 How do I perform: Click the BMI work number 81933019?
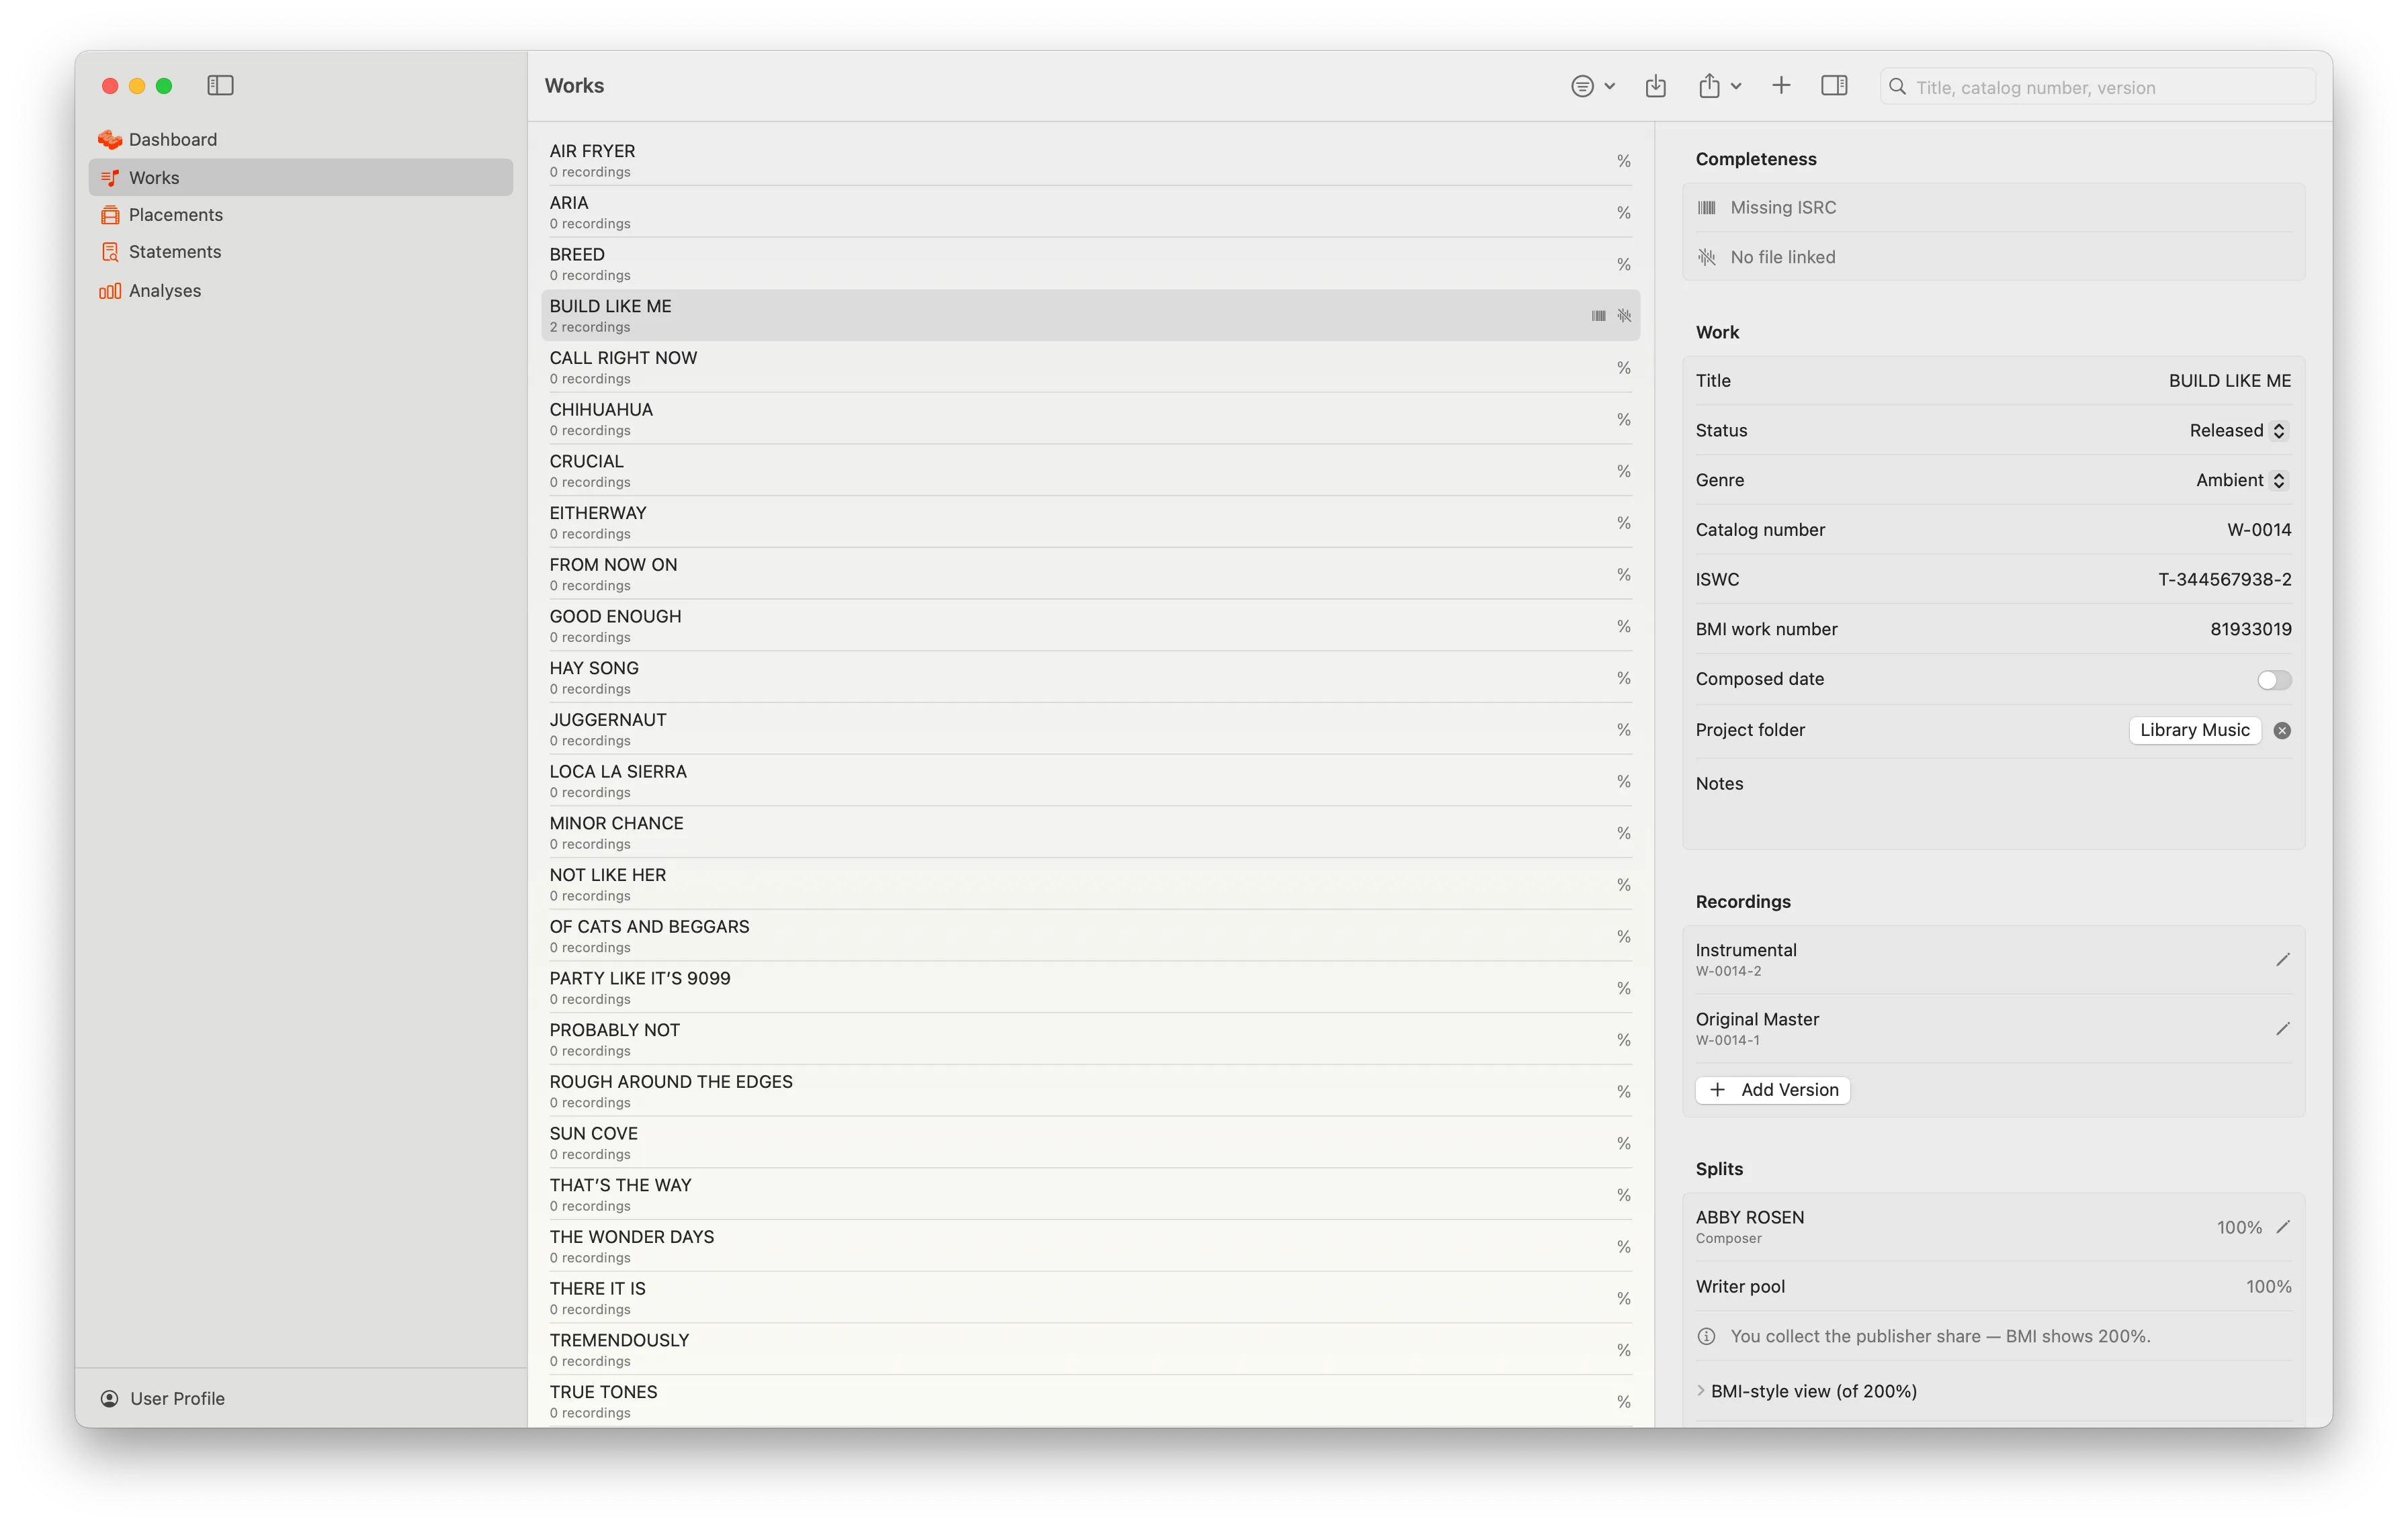coord(2250,630)
